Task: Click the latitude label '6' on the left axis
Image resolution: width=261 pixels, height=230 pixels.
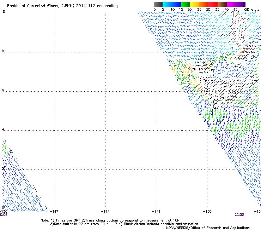Action: click(3, 90)
